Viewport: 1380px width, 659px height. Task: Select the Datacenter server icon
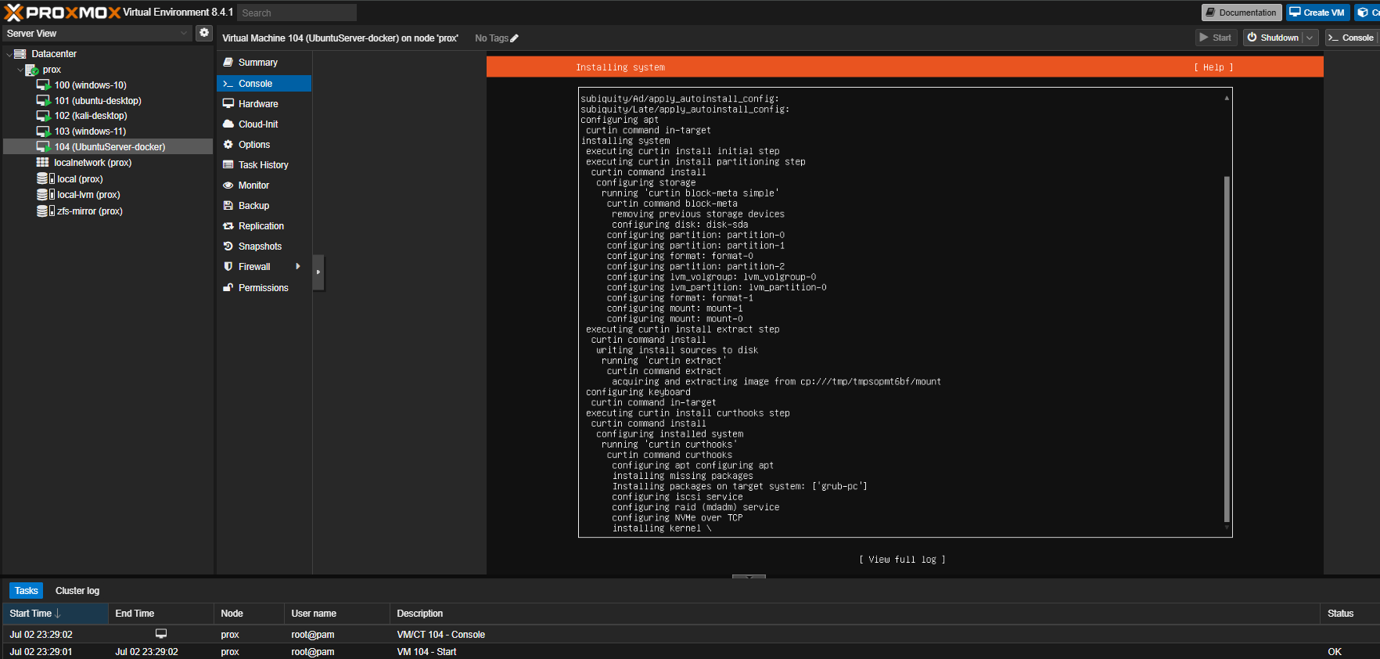click(20, 54)
